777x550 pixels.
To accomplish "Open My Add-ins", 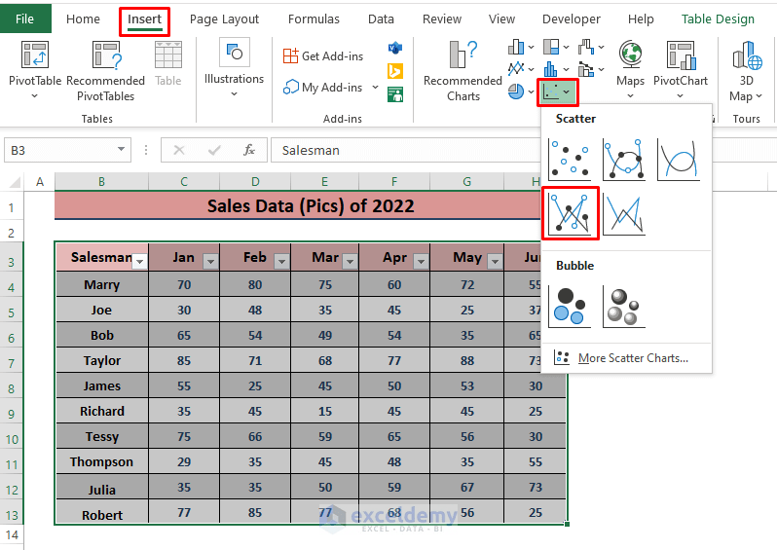I will (323, 88).
